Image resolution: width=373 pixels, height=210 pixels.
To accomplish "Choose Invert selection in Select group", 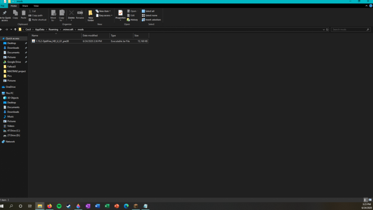I will [x=151, y=20].
